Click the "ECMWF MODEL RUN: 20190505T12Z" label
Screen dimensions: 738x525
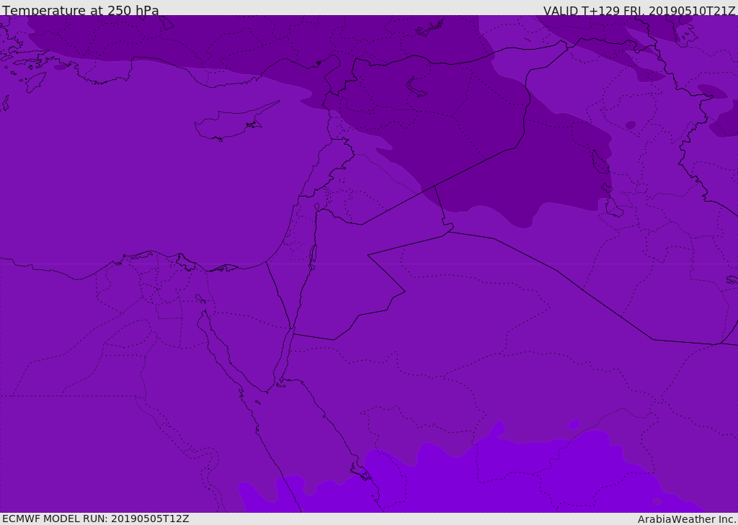pyautogui.click(x=96, y=519)
